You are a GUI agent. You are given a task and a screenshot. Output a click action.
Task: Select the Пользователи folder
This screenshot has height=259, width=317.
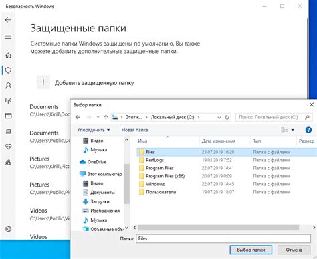point(161,192)
